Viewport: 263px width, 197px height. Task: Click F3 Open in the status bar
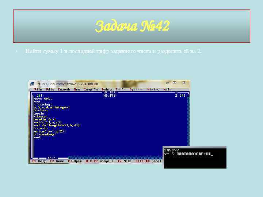click(x=75, y=161)
